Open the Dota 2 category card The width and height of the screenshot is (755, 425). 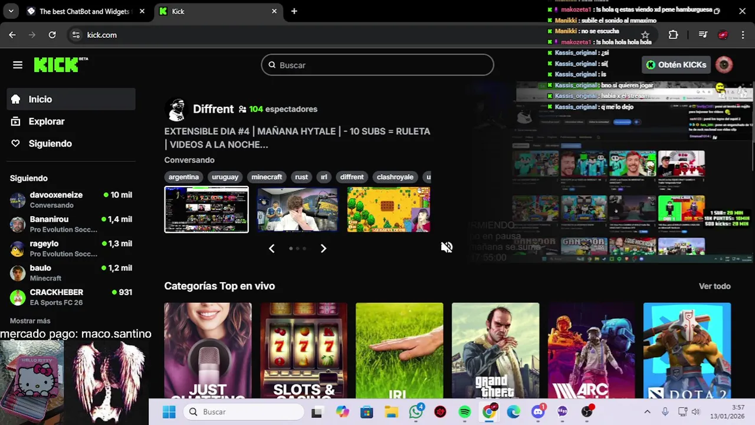click(687, 351)
